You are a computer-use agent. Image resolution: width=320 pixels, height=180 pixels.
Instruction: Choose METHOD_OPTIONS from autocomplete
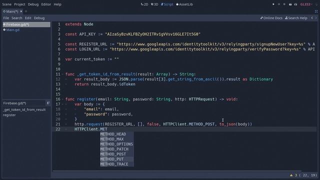click(117, 144)
